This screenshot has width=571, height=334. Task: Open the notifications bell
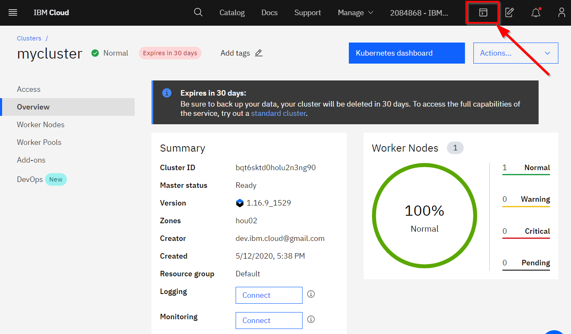pos(536,13)
